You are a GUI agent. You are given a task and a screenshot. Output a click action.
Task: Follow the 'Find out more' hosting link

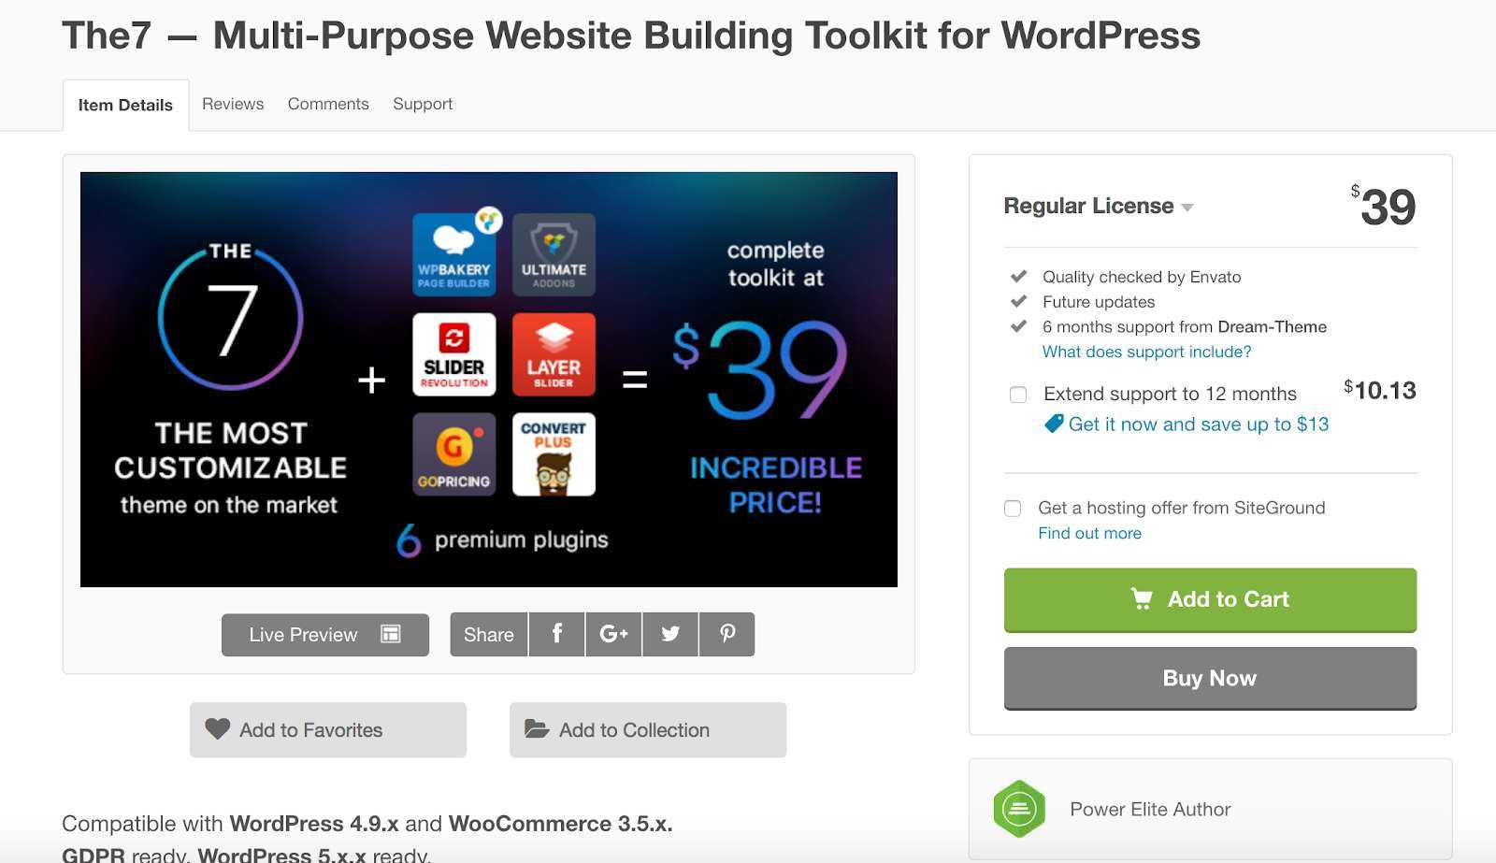1089,533
